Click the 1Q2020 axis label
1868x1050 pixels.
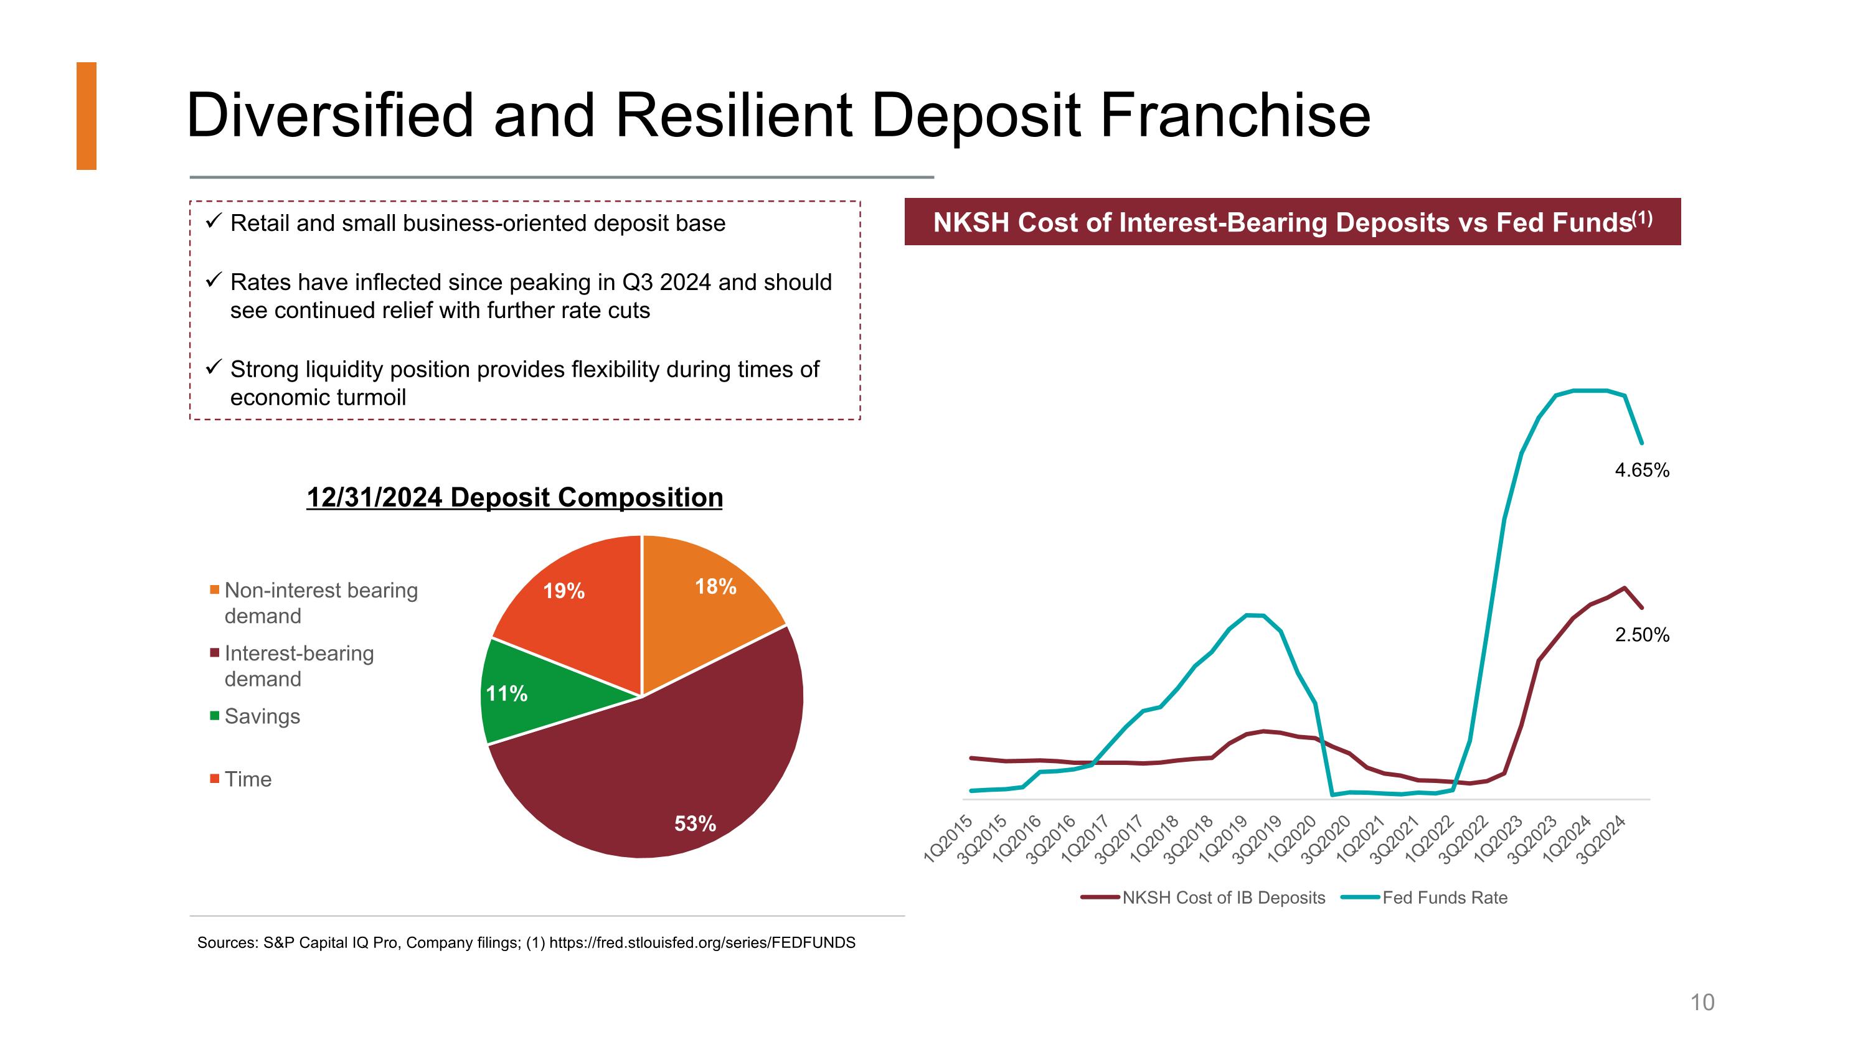(x=1292, y=838)
